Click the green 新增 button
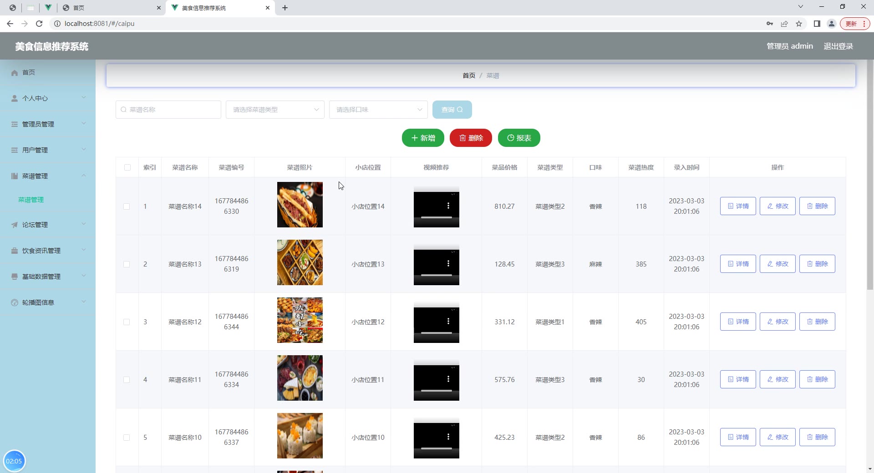The width and height of the screenshot is (874, 473). click(423, 138)
